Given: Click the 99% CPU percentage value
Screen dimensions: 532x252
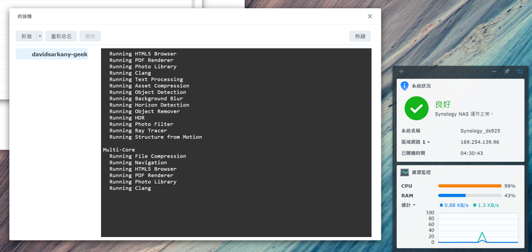Looking at the screenshot, I should 510,186.
